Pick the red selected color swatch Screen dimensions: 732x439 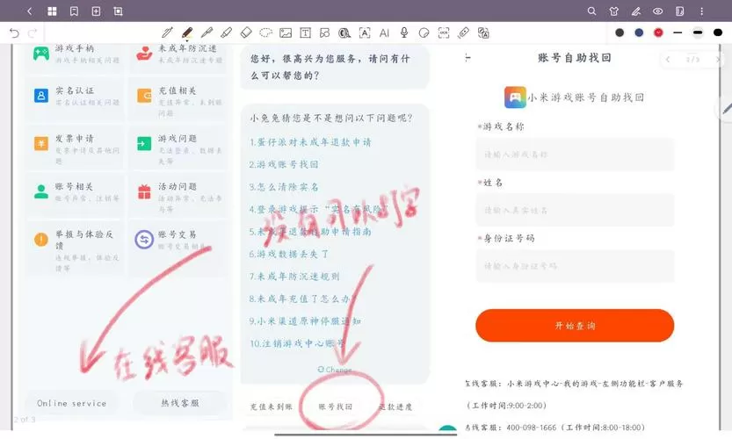click(658, 32)
